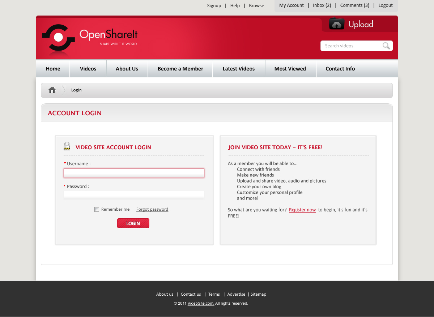Screen dimensions: 434x317
Task: Open Inbox (2) in top bar
Action: pyautogui.click(x=322, y=5)
